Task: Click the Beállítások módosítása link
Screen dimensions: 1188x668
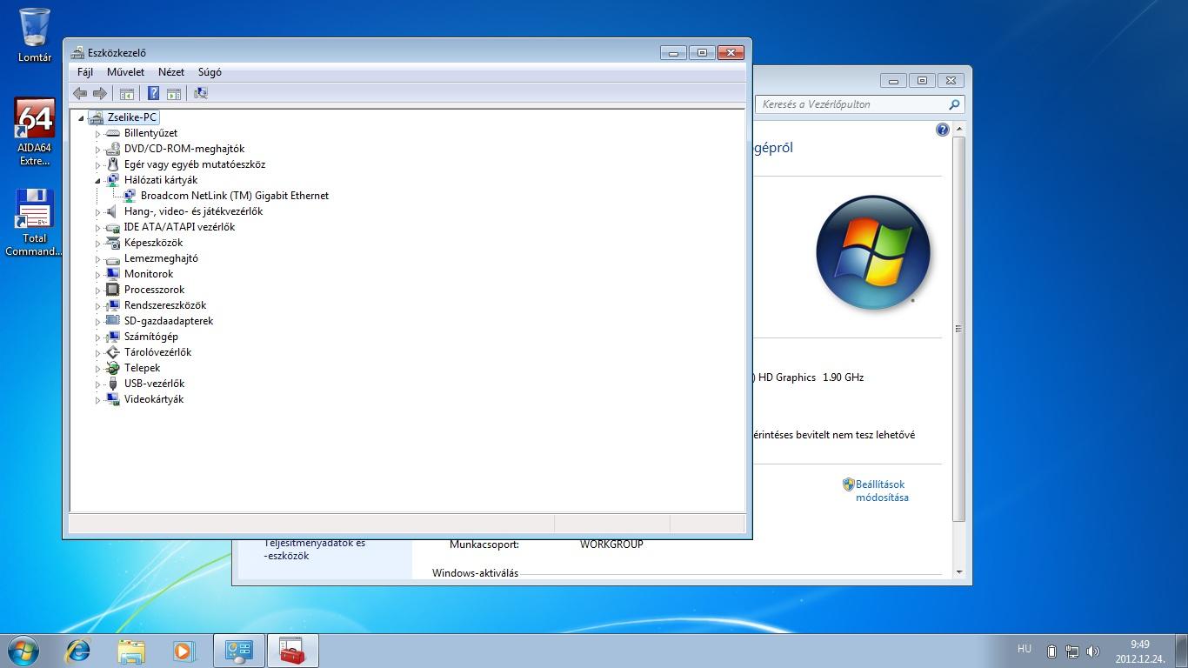Action: coord(882,491)
